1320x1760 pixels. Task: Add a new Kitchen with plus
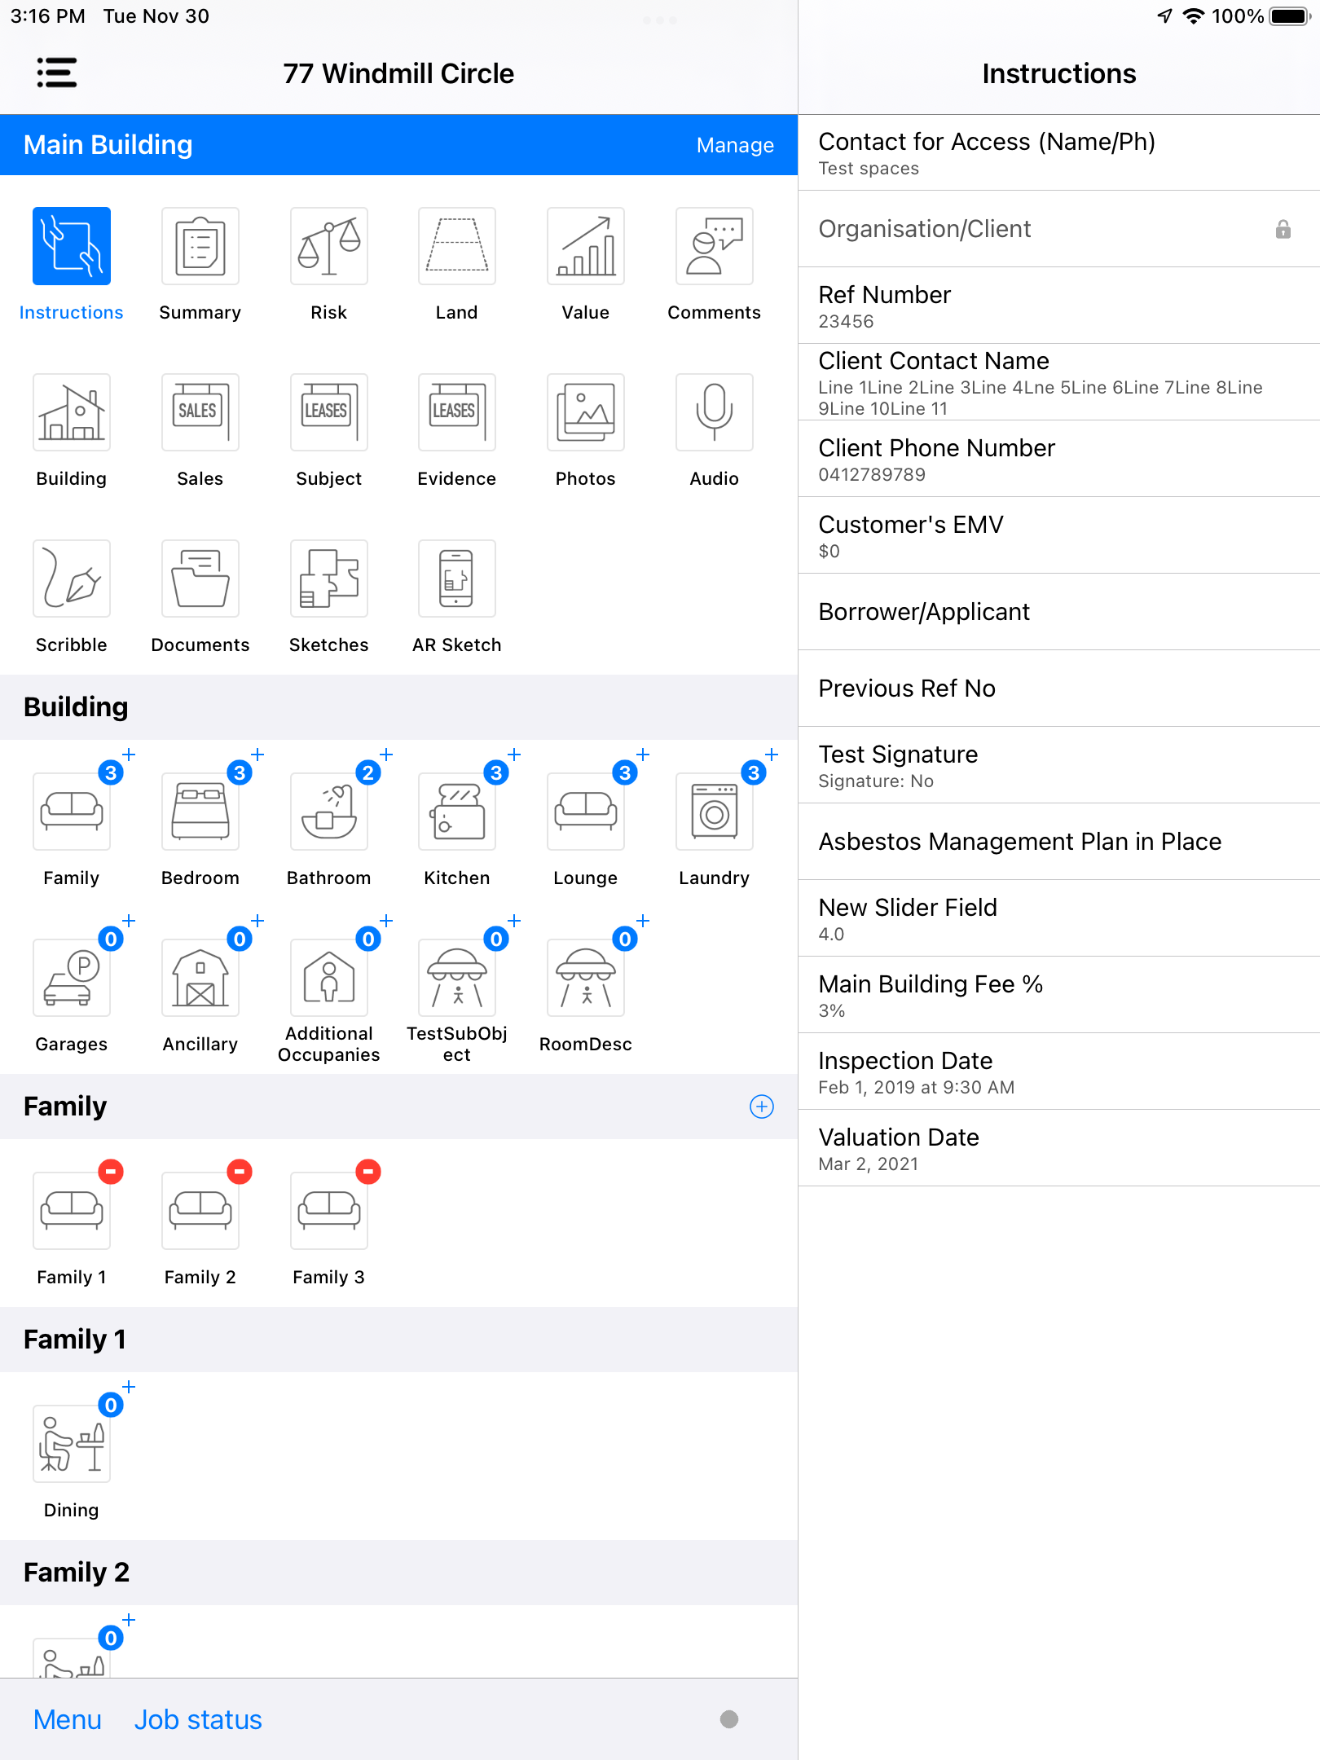pos(514,755)
